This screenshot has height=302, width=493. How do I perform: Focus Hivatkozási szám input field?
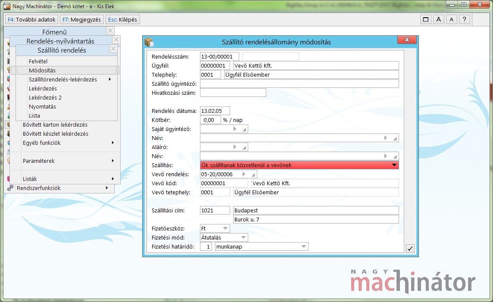click(x=233, y=93)
